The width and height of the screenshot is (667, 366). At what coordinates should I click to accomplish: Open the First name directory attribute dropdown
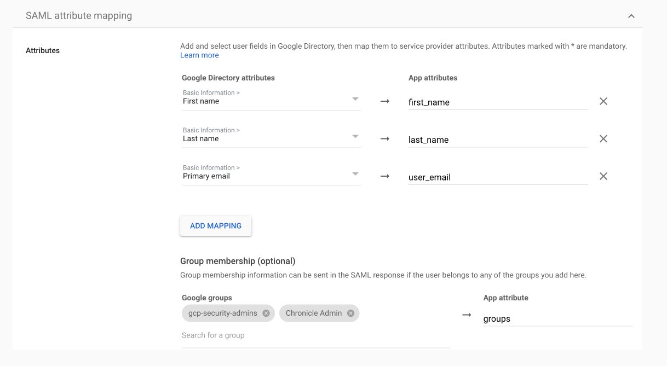coord(271,100)
